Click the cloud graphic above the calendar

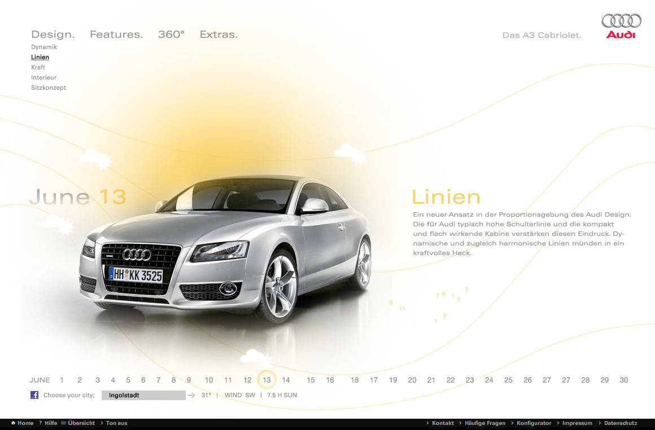(255, 358)
